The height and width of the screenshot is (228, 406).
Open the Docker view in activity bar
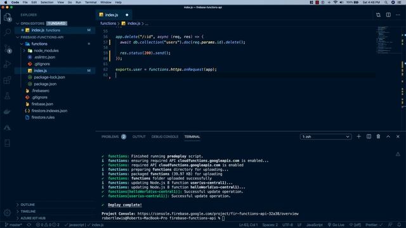(x=7, y=111)
